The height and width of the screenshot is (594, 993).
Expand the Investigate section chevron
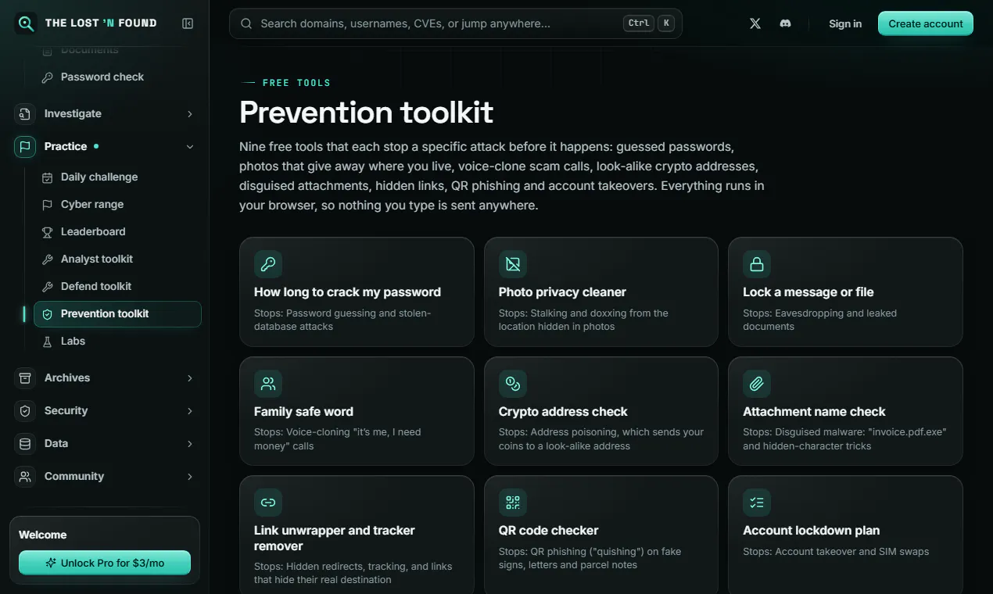pyautogui.click(x=190, y=114)
